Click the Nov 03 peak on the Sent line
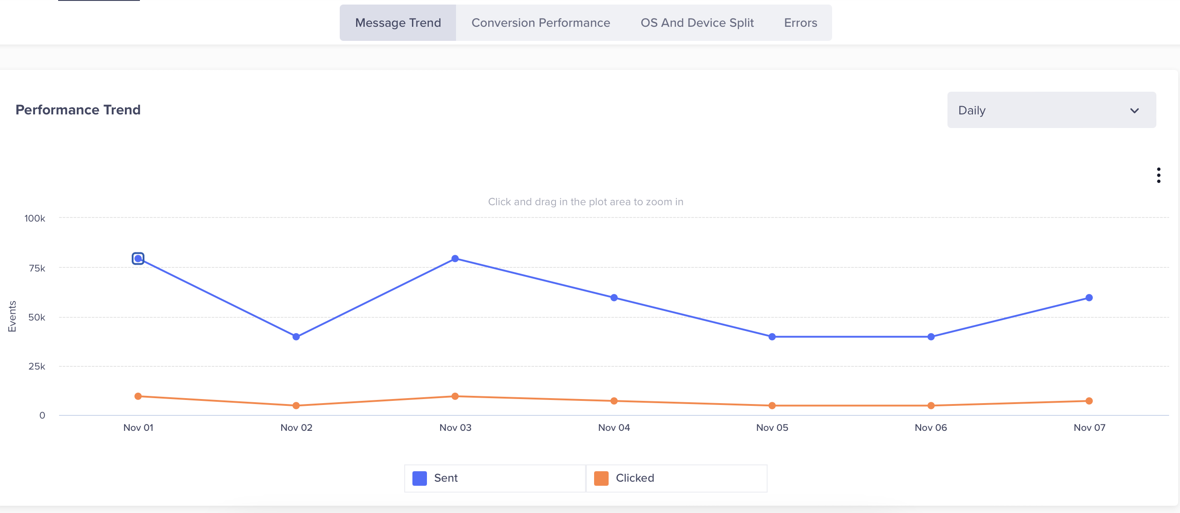The width and height of the screenshot is (1180, 513). [455, 258]
